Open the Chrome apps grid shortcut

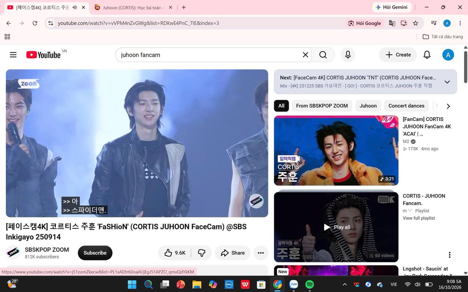coord(7,37)
